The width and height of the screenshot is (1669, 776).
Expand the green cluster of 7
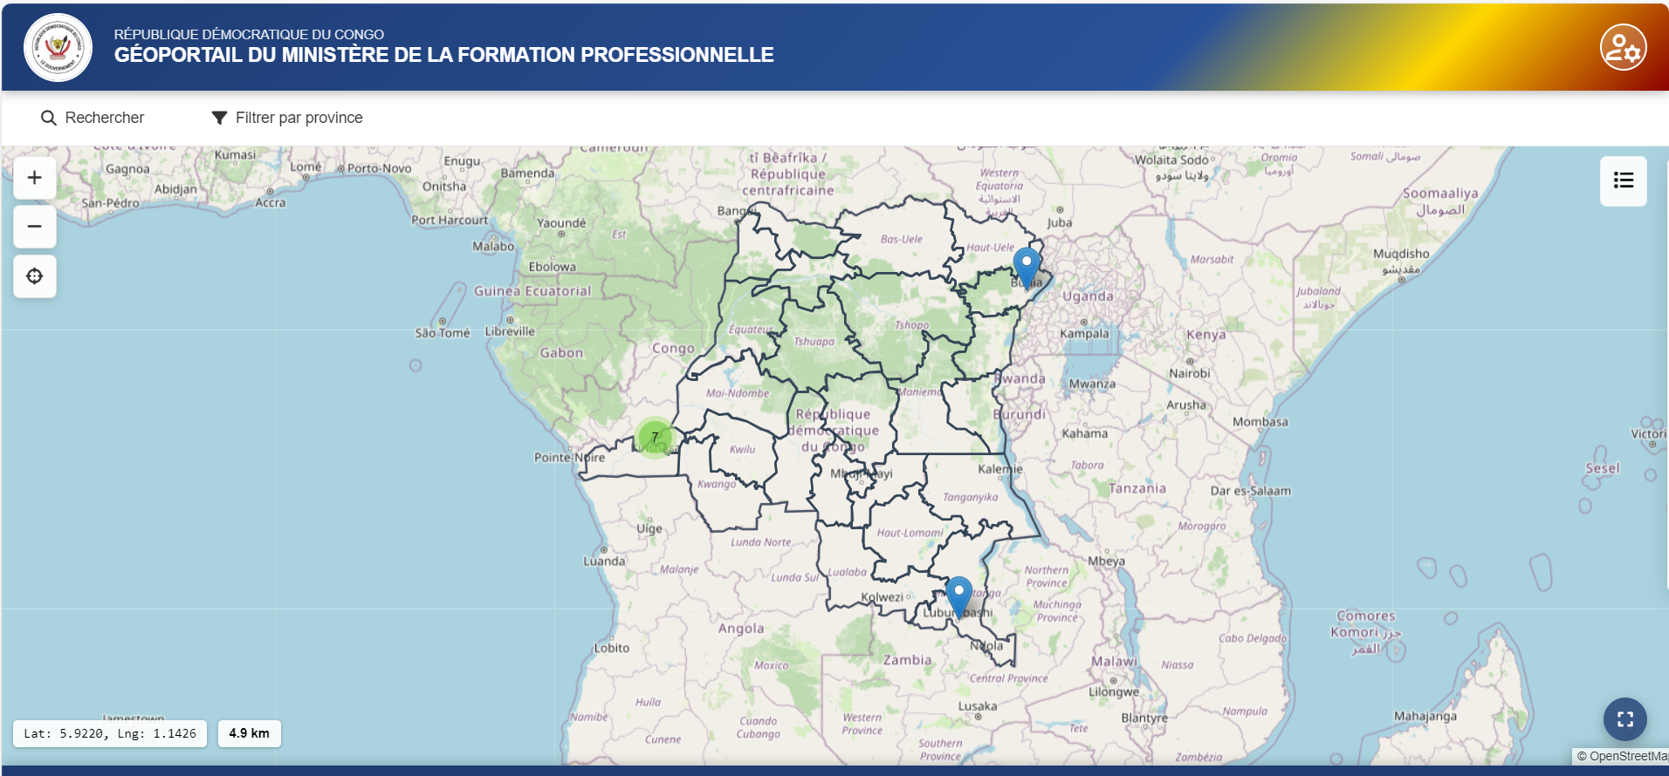(655, 438)
